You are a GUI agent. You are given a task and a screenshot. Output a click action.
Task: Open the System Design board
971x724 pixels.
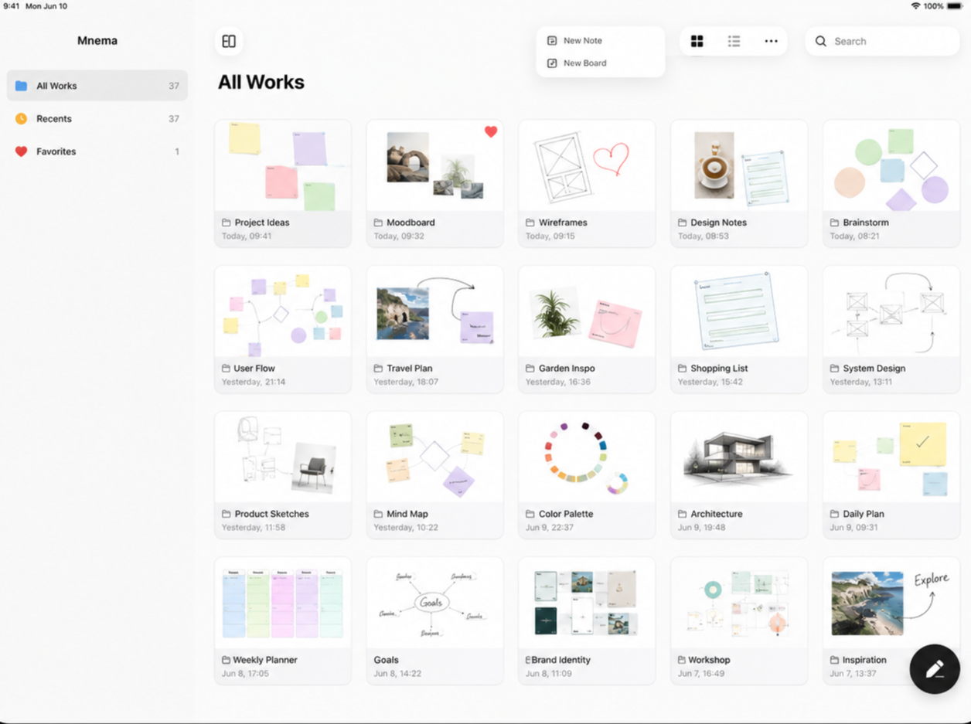click(x=891, y=329)
